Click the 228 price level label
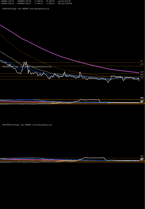The image size is (145, 209). [142, 75]
